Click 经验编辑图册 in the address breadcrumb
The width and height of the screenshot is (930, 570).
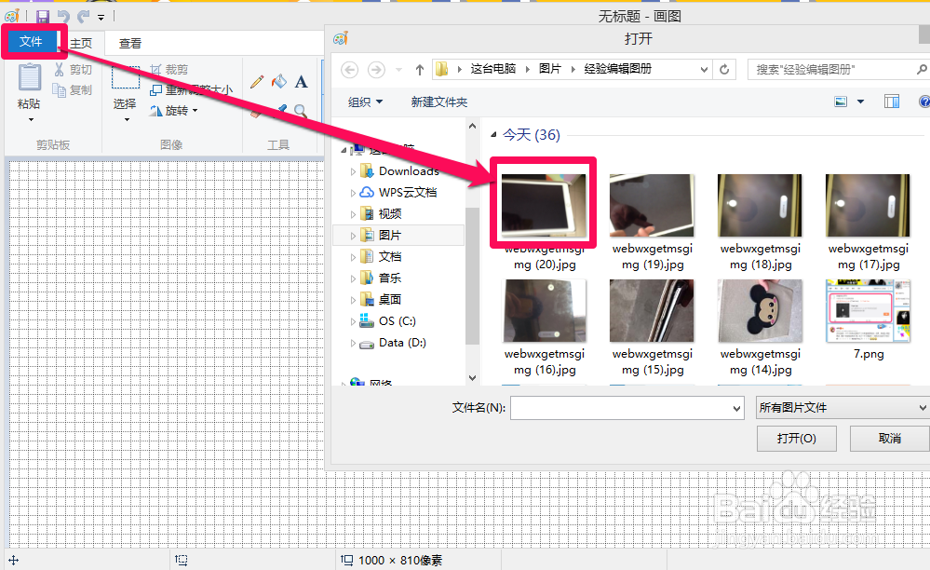coord(617,69)
